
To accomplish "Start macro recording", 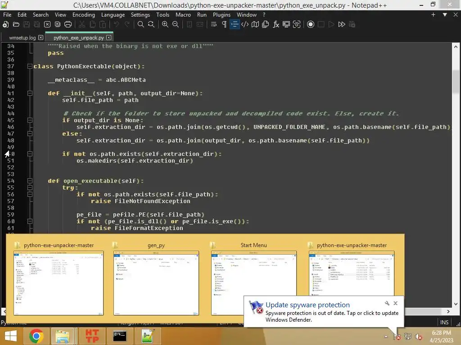I will (x=311, y=24).
